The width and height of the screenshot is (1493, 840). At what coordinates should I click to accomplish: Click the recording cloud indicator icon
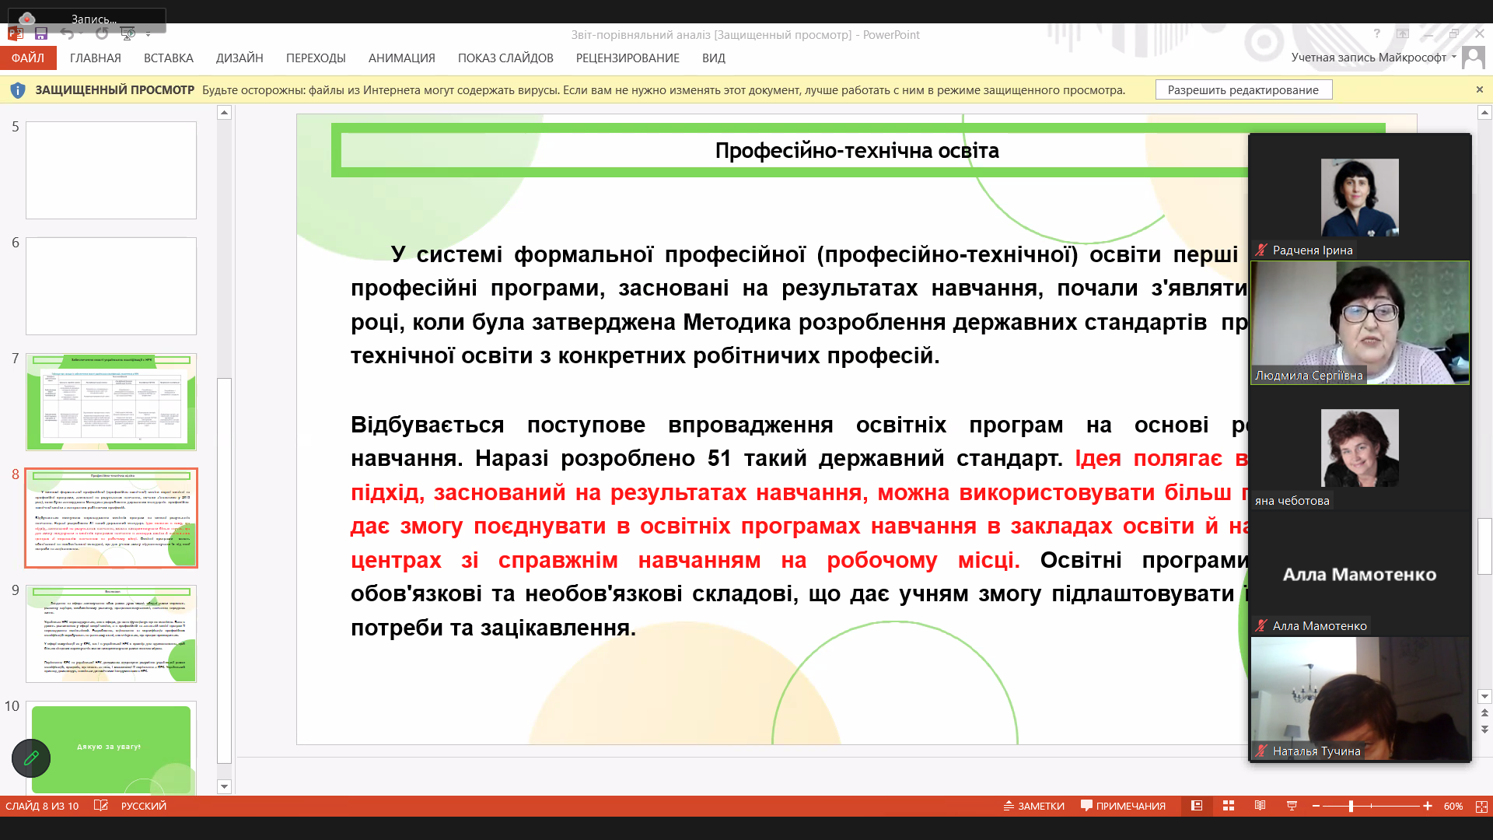click(26, 19)
